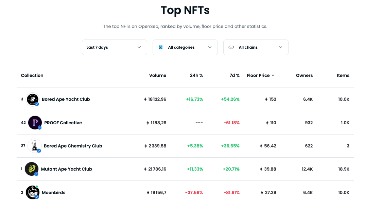365x205 pixels.
Task: Expand the All categories dropdown
Action: tap(185, 47)
